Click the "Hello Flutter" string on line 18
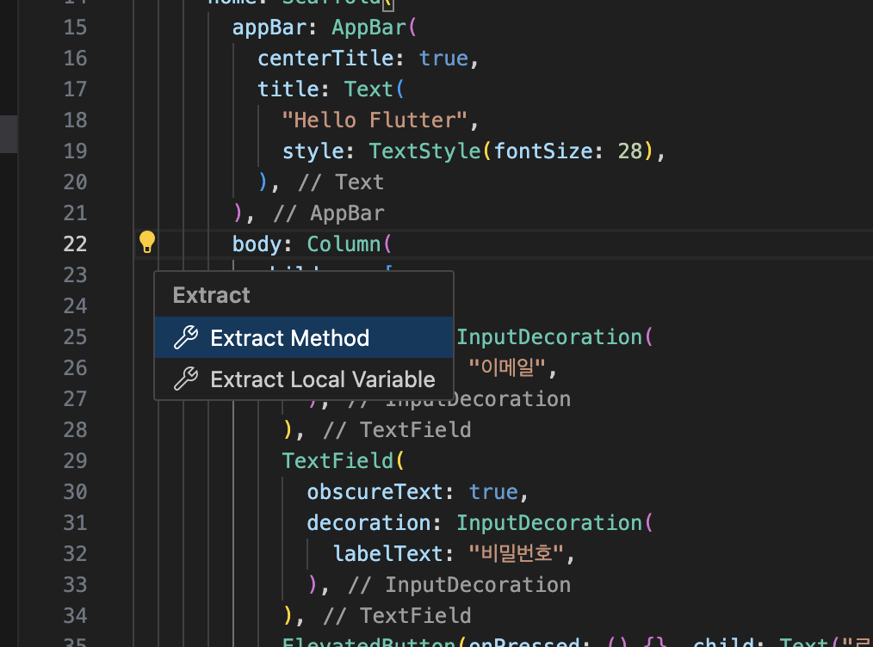 (375, 120)
